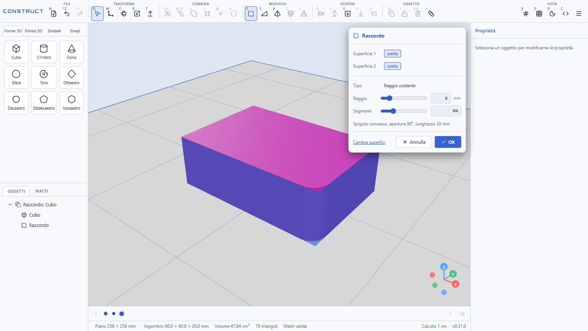Screen dimensions: 588x331
Task: Select the scale tool in Trasforma
Action: pos(137,14)
